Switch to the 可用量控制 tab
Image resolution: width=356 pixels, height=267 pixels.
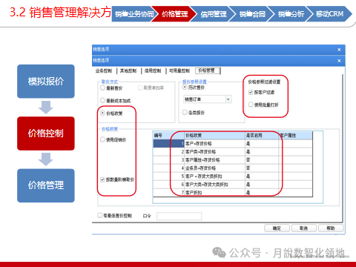179,71
